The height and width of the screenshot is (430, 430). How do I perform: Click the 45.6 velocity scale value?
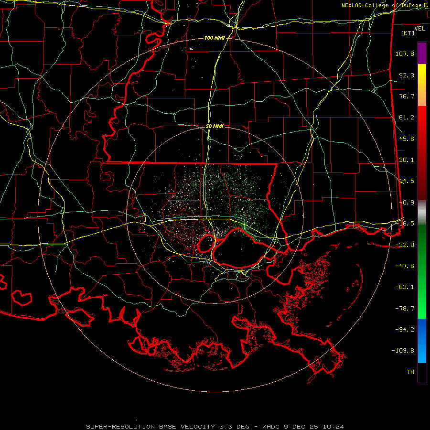pos(407,139)
